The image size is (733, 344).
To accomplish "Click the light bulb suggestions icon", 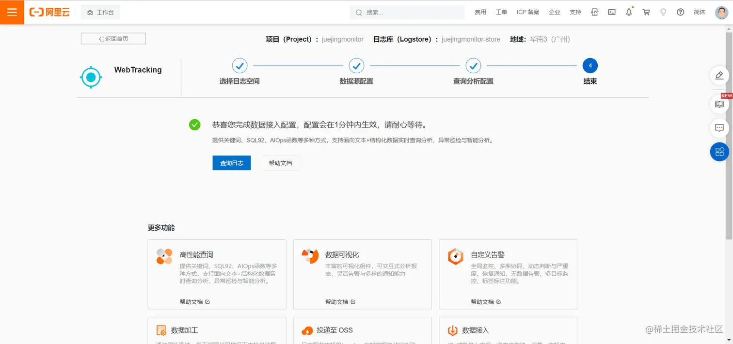I will pos(663,13).
